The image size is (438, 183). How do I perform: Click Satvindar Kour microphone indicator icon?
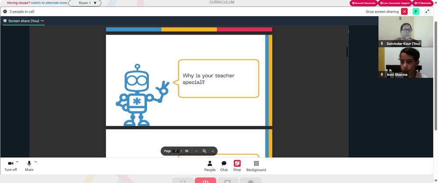click(x=382, y=44)
